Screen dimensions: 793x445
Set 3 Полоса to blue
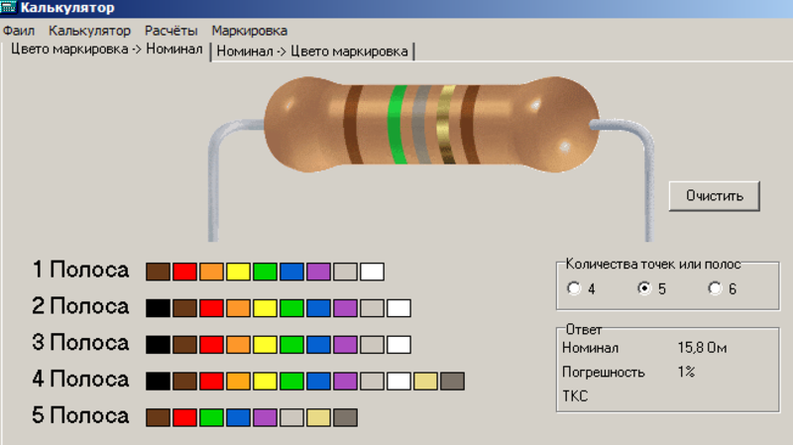318,344
